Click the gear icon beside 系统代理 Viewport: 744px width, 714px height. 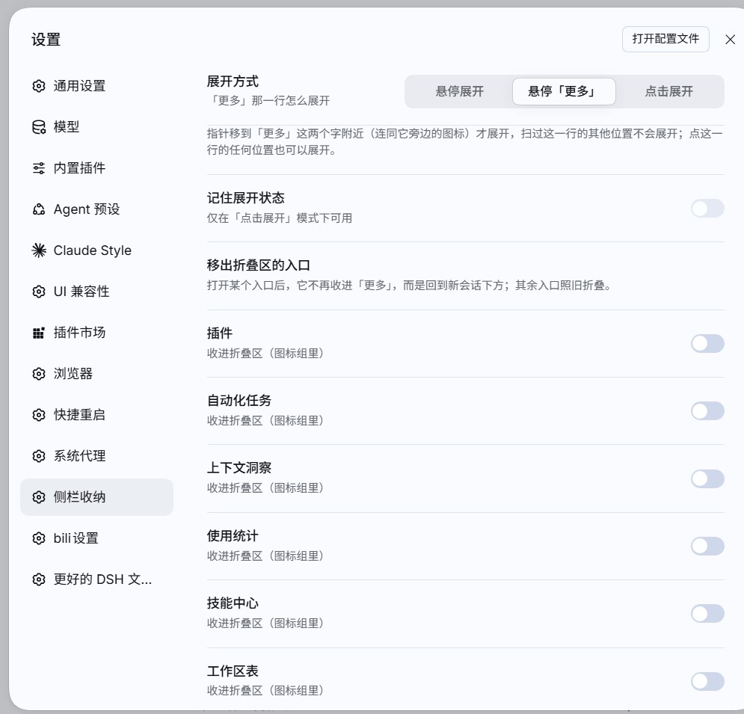pos(39,456)
